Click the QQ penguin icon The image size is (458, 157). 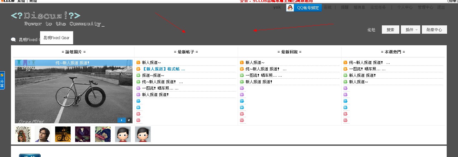click(290, 8)
